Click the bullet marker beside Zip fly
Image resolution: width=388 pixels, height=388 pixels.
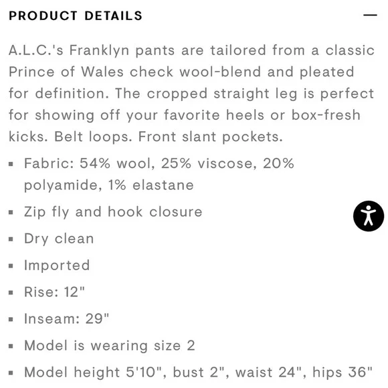coord(11,212)
